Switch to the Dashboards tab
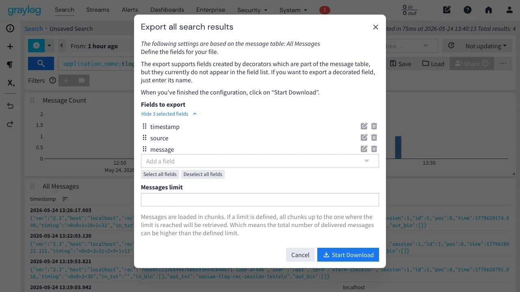Screen dimensions: 520x292 [167, 10]
